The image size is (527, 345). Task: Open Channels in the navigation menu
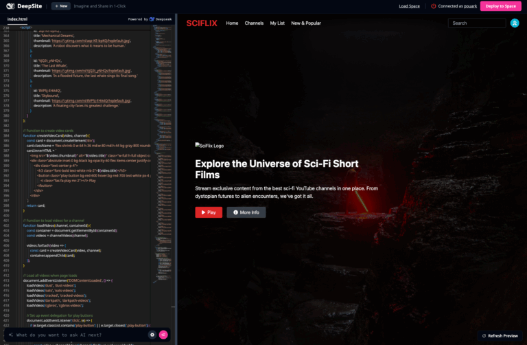pyautogui.click(x=254, y=23)
